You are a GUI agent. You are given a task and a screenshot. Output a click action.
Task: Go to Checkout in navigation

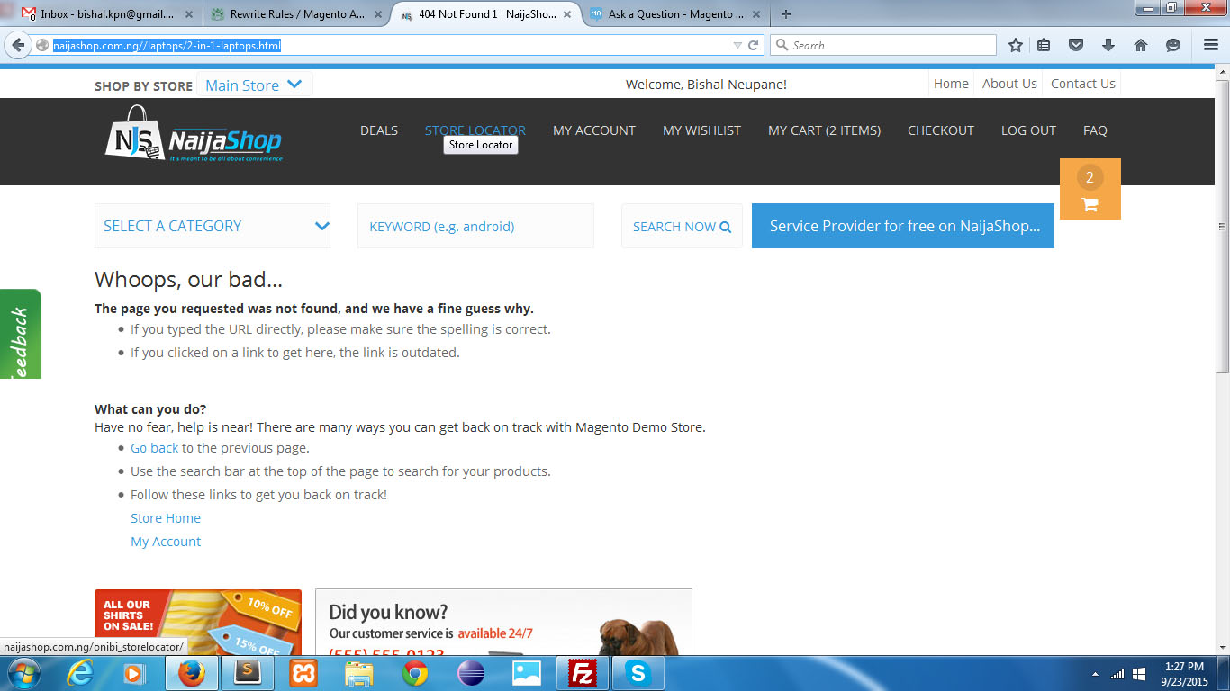click(941, 130)
